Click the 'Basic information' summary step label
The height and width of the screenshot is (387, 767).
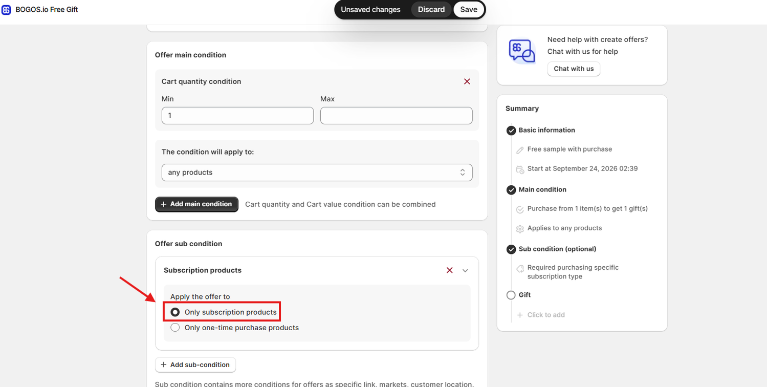click(x=546, y=130)
